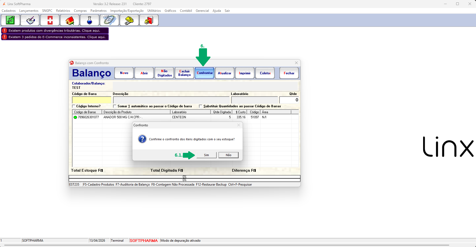This screenshot has width=476, height=247.
Task: Click the Abrir button
Action: [144, 73]
